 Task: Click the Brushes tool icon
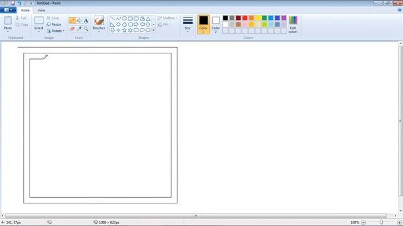point(99,20)
